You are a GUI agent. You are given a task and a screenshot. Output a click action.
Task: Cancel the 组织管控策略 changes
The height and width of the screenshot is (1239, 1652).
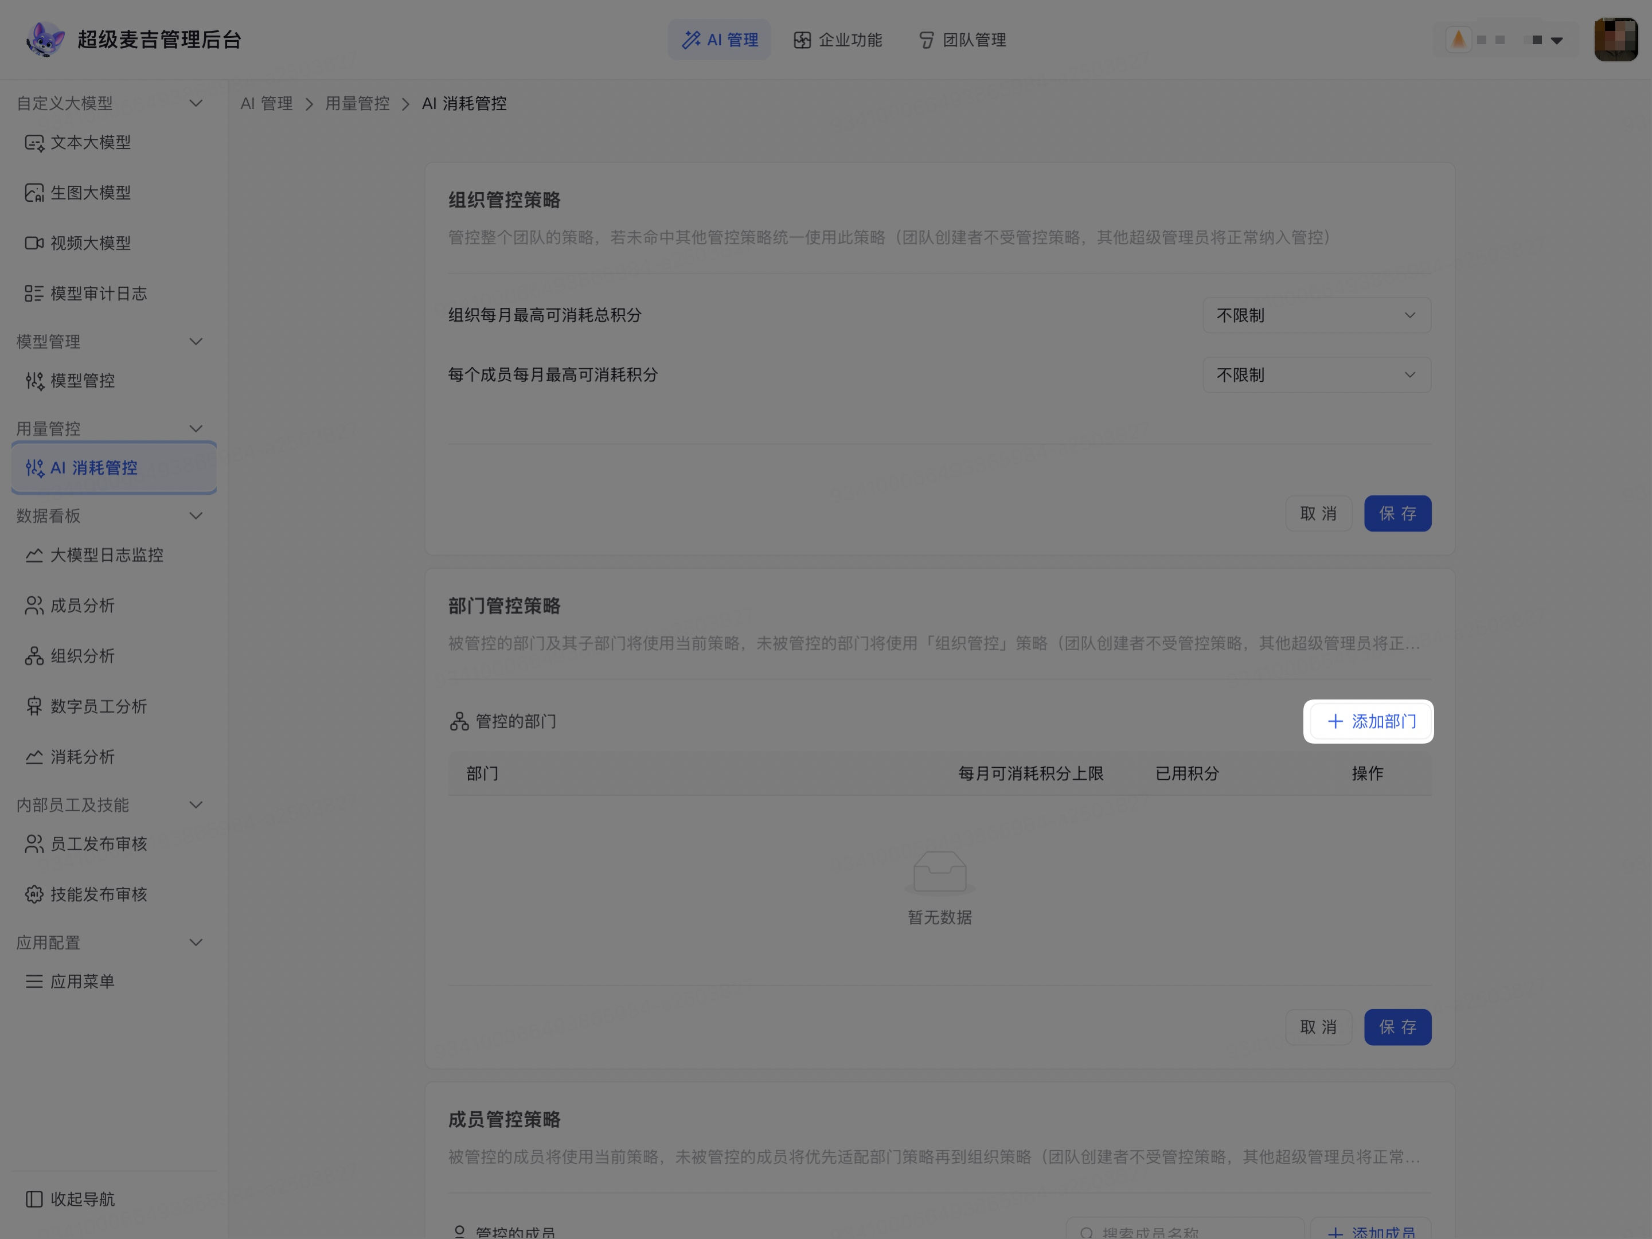pos(1318,514)
